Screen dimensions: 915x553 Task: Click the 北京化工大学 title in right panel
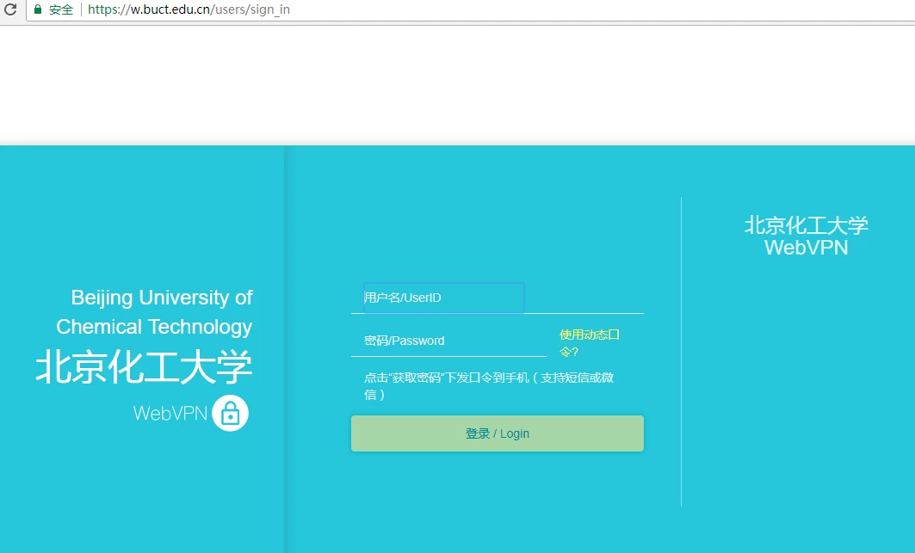point(806,225)
